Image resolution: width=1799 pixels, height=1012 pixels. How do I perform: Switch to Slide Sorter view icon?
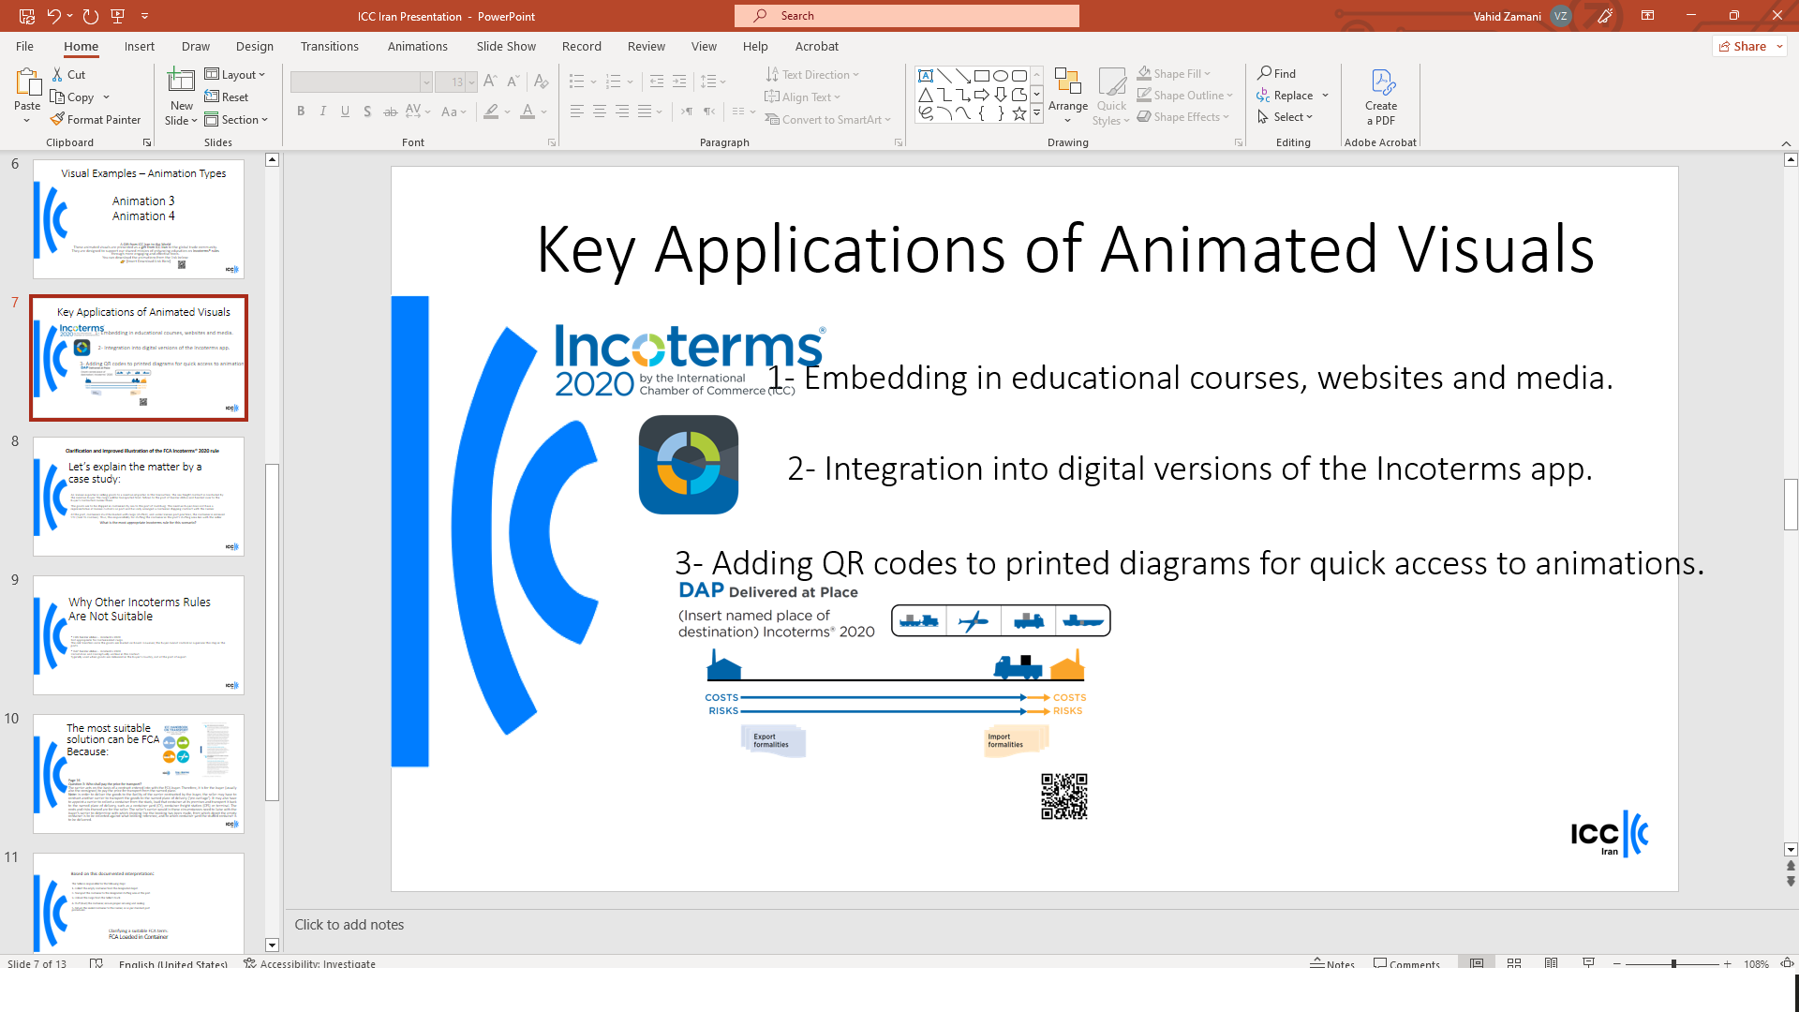click(x=1514, y=963)
